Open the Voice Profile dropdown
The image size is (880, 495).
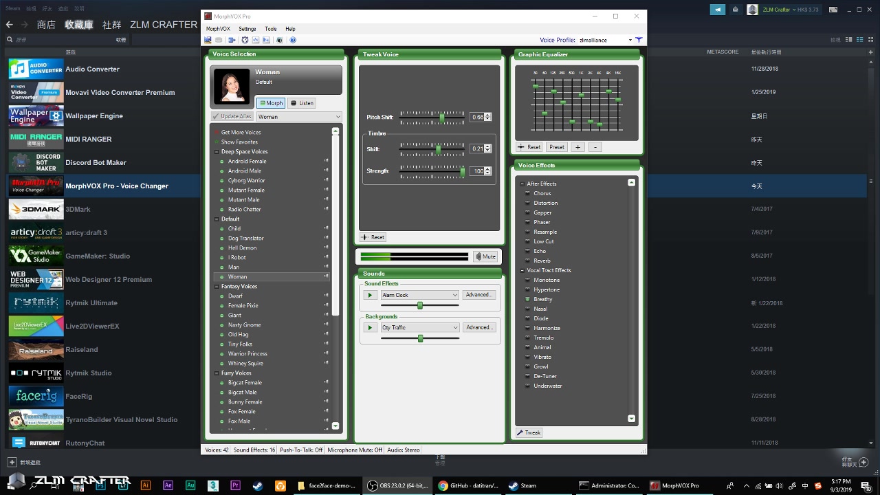(x=630, y=40)
